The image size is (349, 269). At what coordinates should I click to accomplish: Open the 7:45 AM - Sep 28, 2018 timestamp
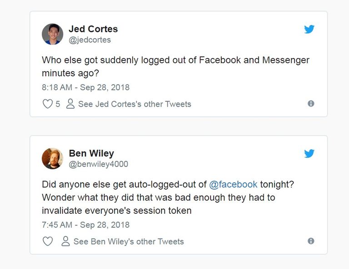coord(85,225)
